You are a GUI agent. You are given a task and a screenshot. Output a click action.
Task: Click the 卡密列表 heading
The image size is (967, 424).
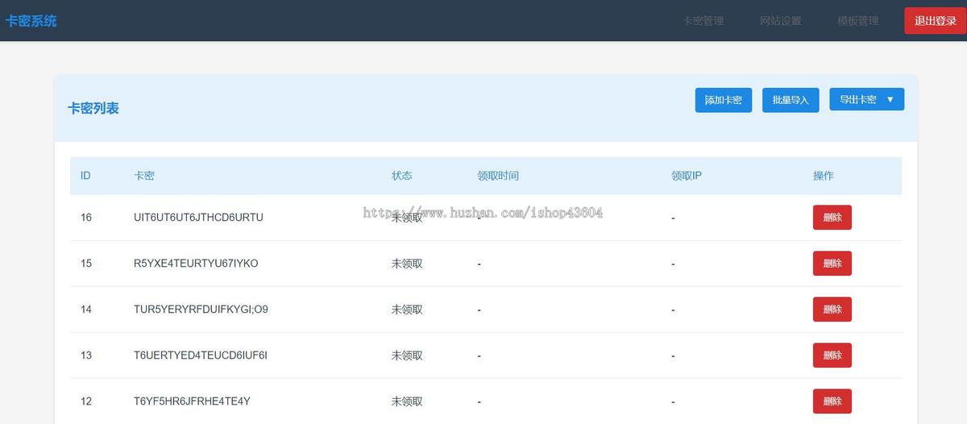click(93, 108)
